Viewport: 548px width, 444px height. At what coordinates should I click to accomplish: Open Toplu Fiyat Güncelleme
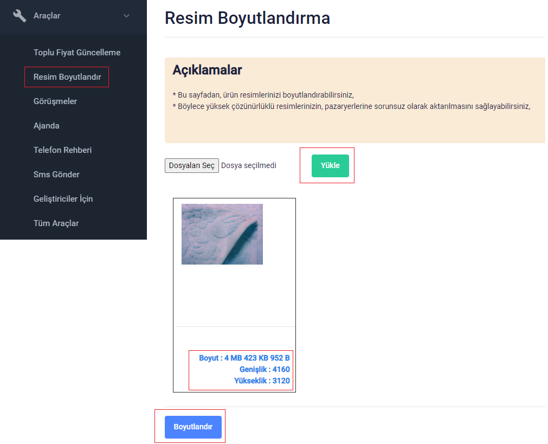pos(77,53)
